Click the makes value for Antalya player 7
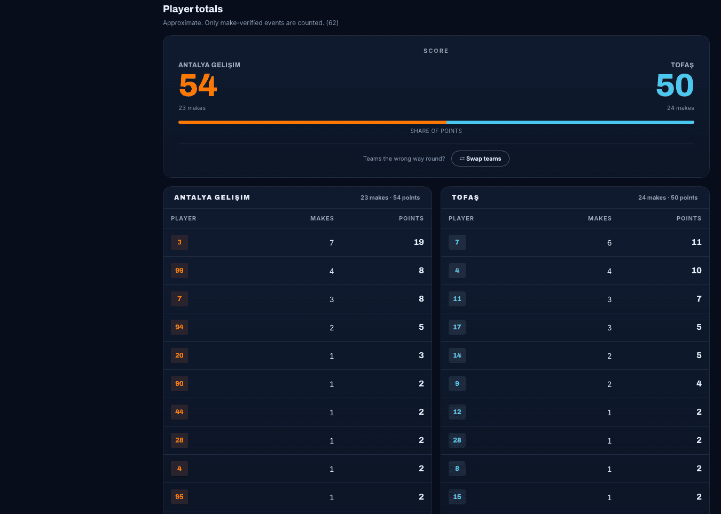Screen dimensions: 721x514 pyautogui.click(x=332, y=299)
